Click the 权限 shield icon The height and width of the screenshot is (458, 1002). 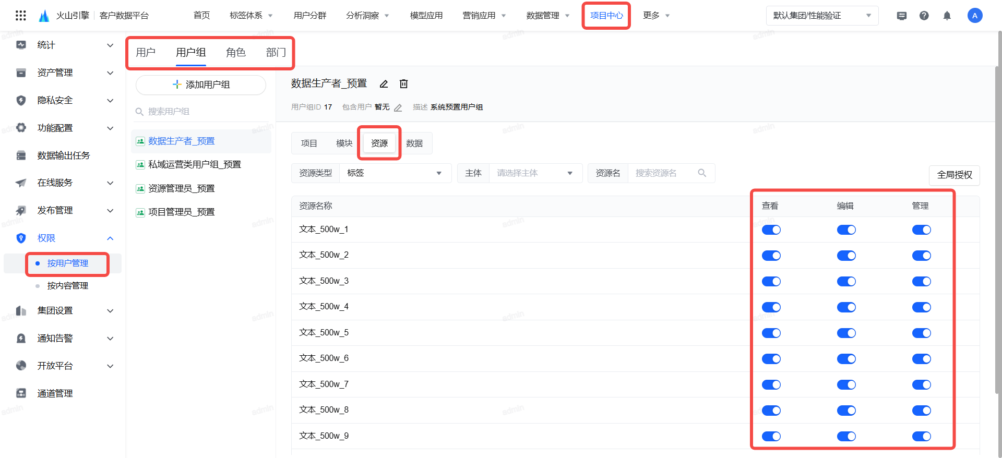[21, 238]
